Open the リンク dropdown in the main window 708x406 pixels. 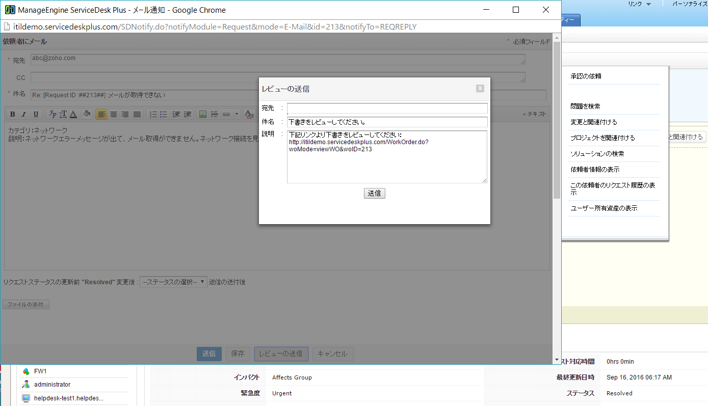click(x=639, y=4)
